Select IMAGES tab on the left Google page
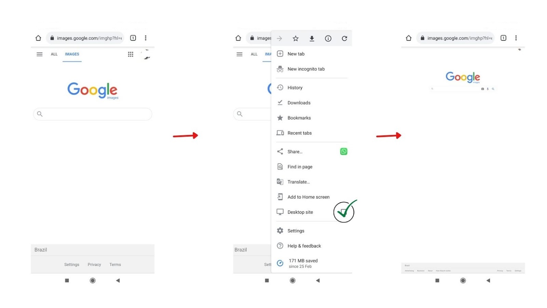 72,54
